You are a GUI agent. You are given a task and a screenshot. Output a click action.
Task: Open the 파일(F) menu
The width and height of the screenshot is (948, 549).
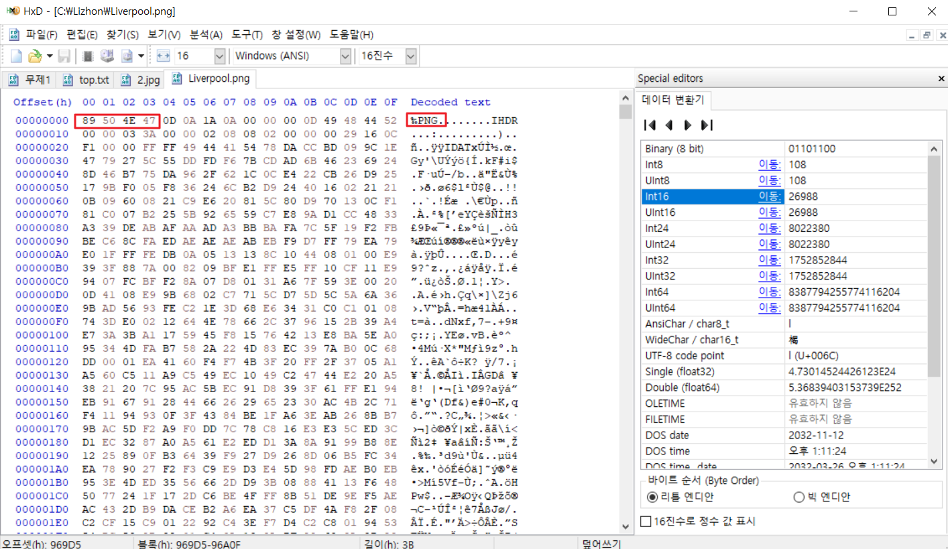click(42, 35)
